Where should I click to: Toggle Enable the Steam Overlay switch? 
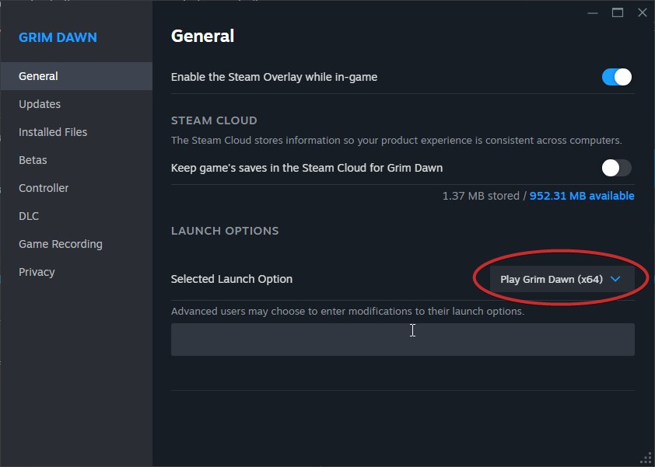point(617,77)
